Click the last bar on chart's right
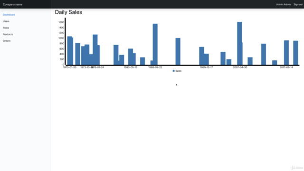The height and width of the screenshot is (171, 304). pos(295,53)
